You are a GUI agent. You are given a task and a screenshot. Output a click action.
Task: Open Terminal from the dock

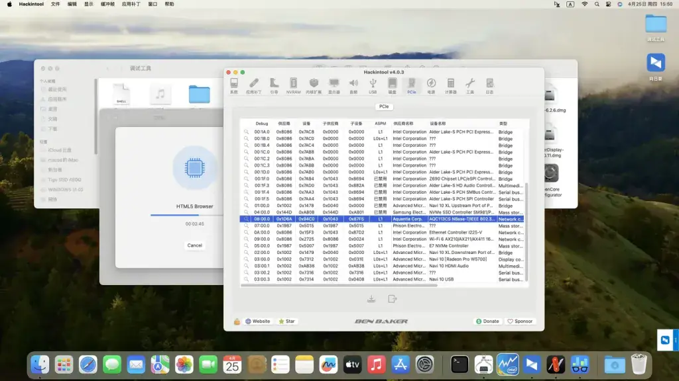[460, 364]
